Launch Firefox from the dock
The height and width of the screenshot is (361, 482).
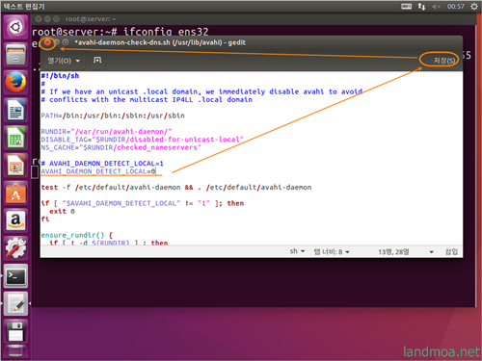15,82
